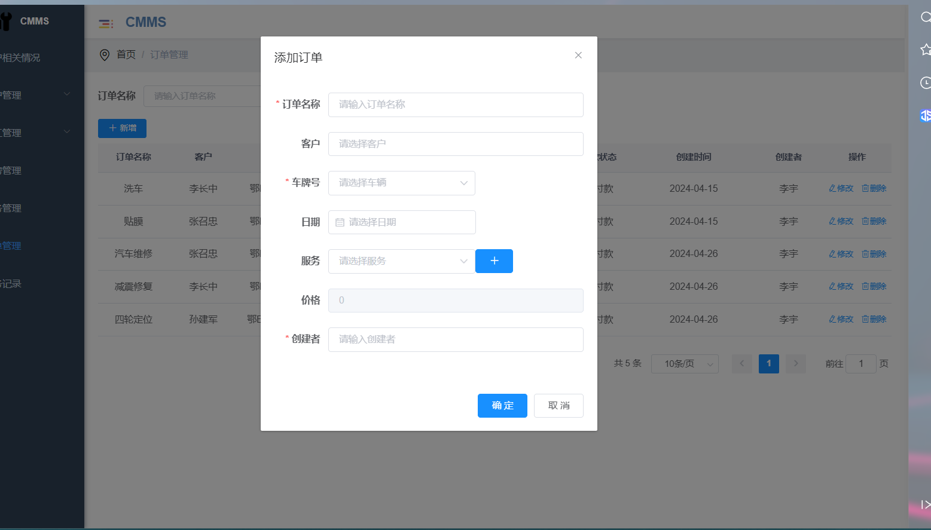Click the disabled 价格 field
This screenshot has width=931, height=530.
tap(456, 301)
